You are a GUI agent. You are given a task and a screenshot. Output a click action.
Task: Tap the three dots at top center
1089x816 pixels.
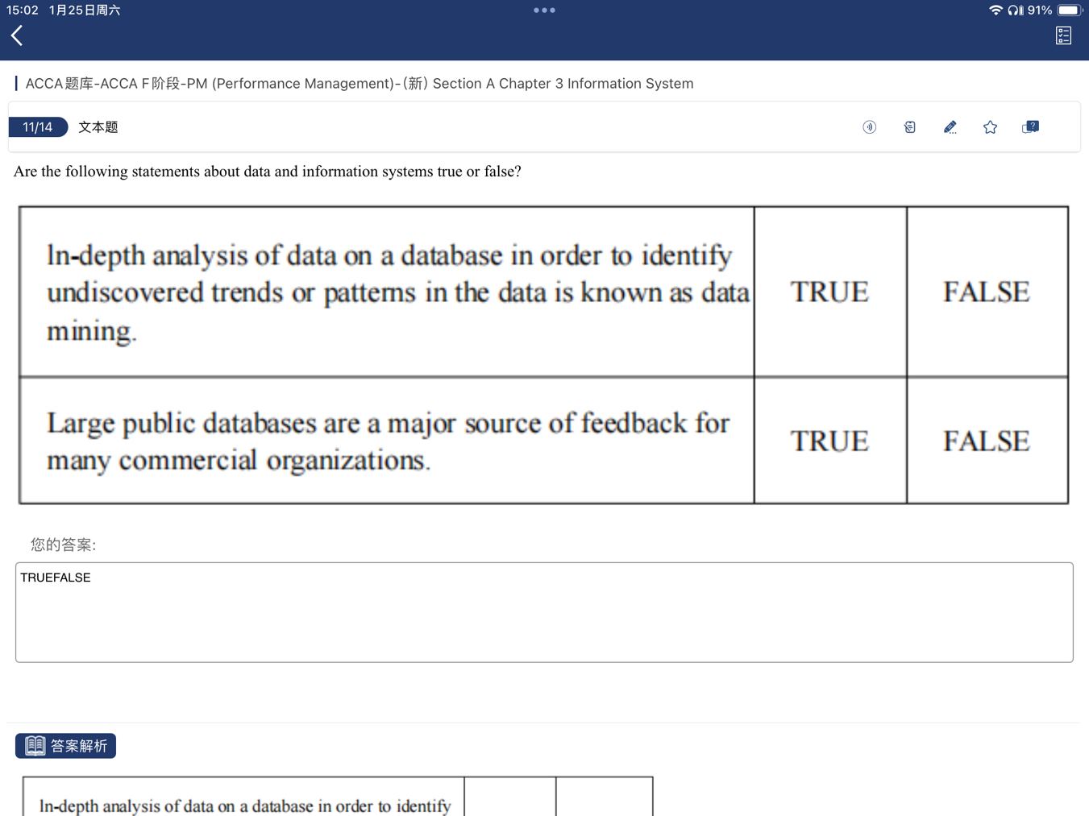(544, 10)
